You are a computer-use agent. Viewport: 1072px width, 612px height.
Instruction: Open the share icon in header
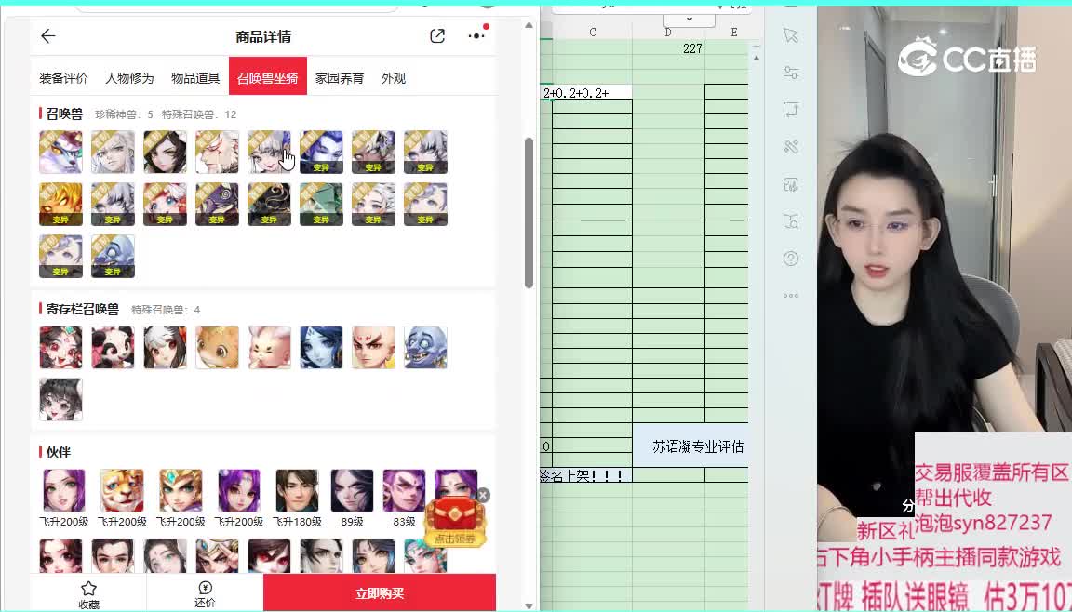(437, 36)
